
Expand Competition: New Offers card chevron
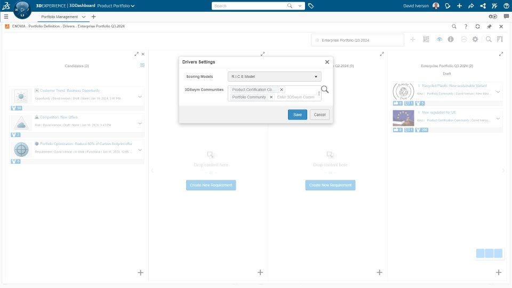pos(140,123)
